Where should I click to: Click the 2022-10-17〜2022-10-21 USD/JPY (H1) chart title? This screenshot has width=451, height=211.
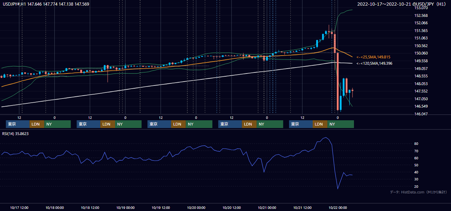point(402,4)
